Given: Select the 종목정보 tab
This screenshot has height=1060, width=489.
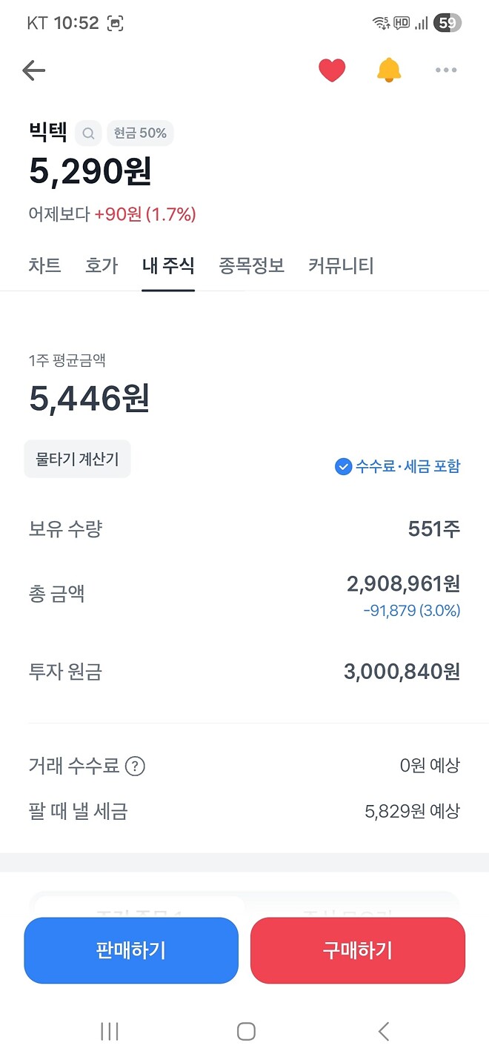Looking at the screenshot, I should tap(251, 265).
